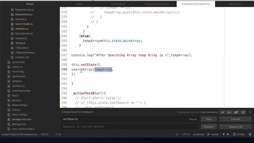Click the Script/ChaptersListComponent.js status path

point(19,134)
